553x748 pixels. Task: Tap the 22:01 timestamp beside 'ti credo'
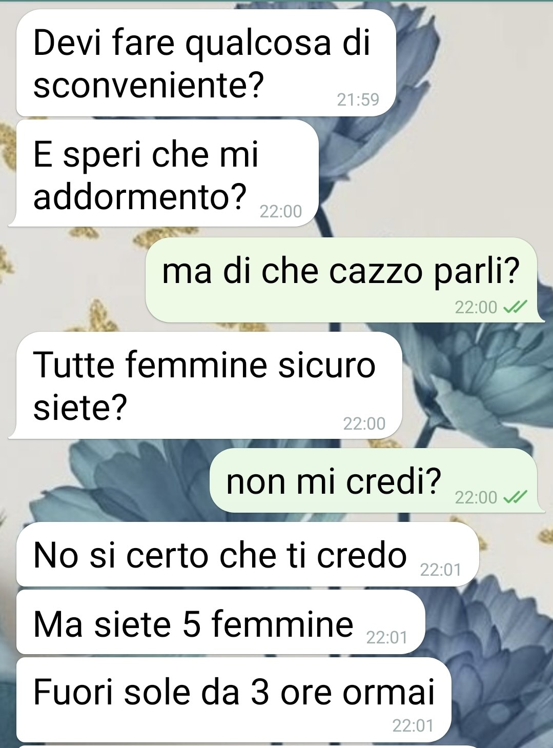(441, 570)
